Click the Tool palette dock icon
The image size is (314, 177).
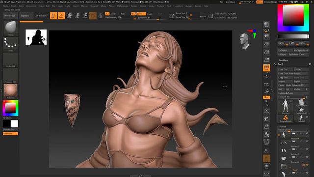310,64
